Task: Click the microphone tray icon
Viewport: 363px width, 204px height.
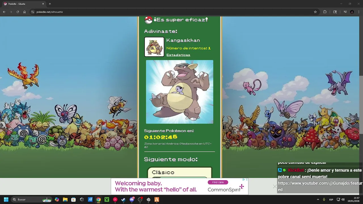Action: coord(324,199)
